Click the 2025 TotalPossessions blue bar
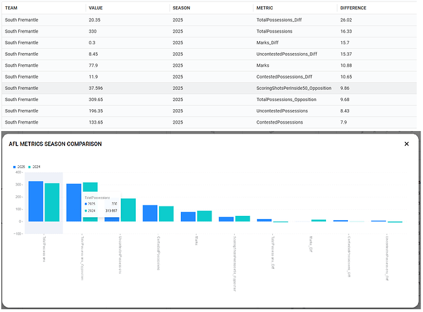 [36, 201]
